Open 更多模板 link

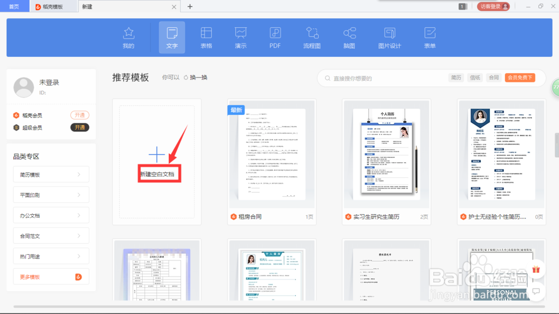(x=51, y=277)
